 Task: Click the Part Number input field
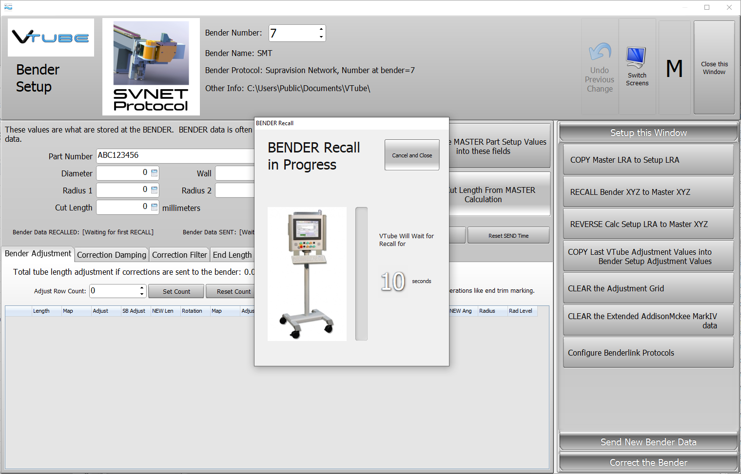175,155
